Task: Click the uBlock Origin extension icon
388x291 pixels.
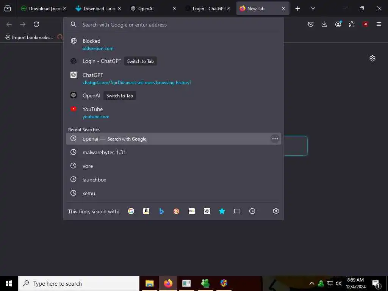Action: 365,24
